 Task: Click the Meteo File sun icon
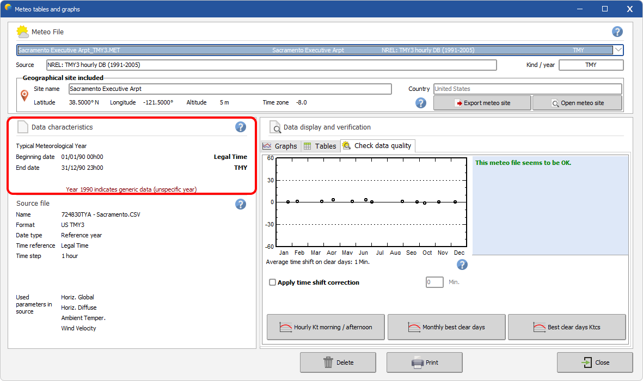22,32
